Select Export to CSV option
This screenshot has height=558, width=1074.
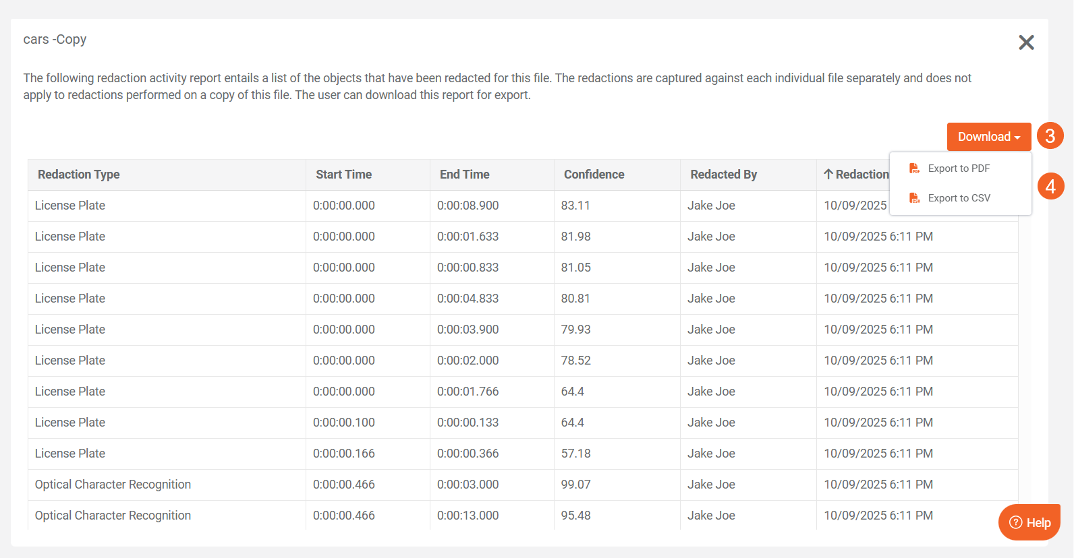coord(959,198)
